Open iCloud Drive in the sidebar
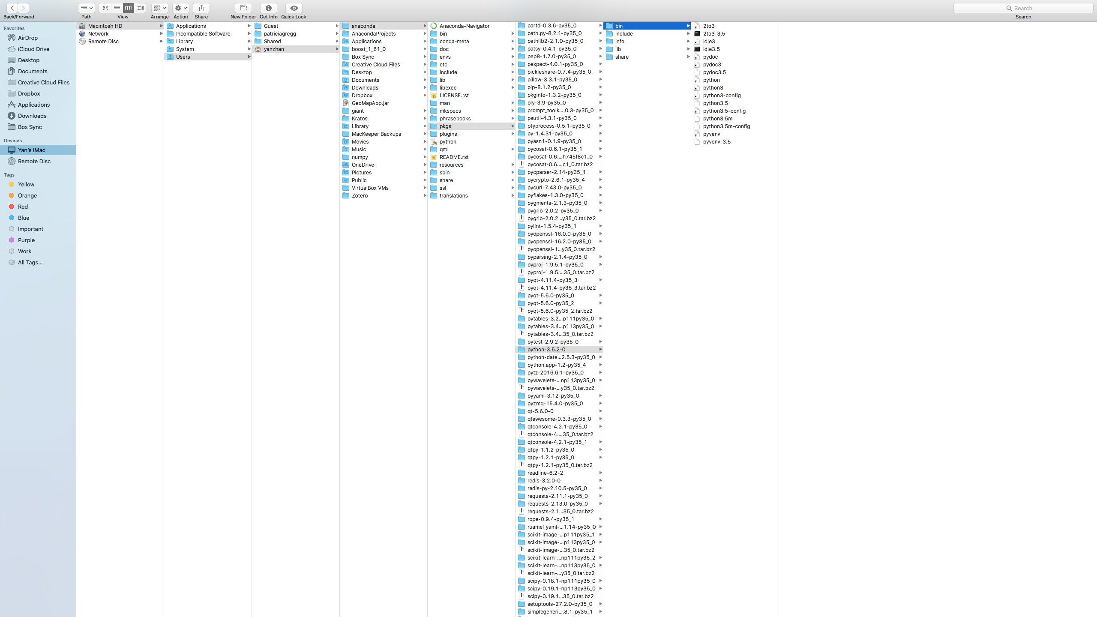The height and width of the screenshot is (617, 1097). click(33, 49)
